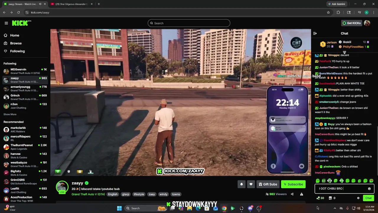The image size is (378, 213).
Task: Open Grinch channel in sidebar
Action: click(x=25, y=97)
